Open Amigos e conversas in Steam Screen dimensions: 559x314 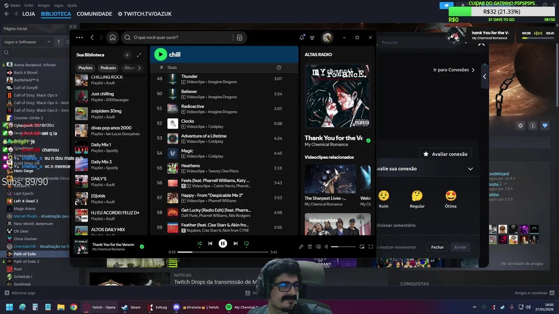pyautogui.click(x=535, y=293)
